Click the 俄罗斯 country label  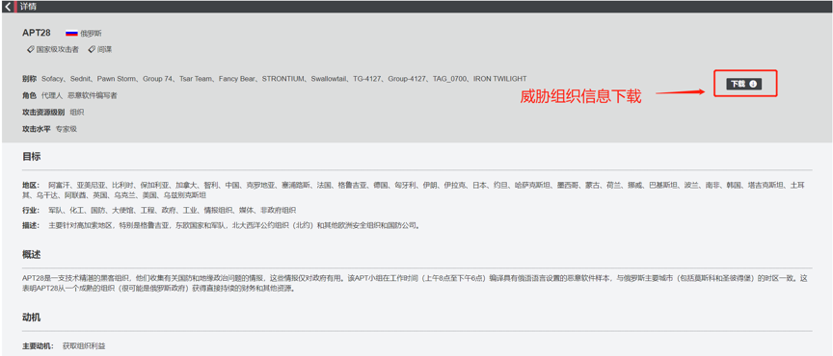91,33
